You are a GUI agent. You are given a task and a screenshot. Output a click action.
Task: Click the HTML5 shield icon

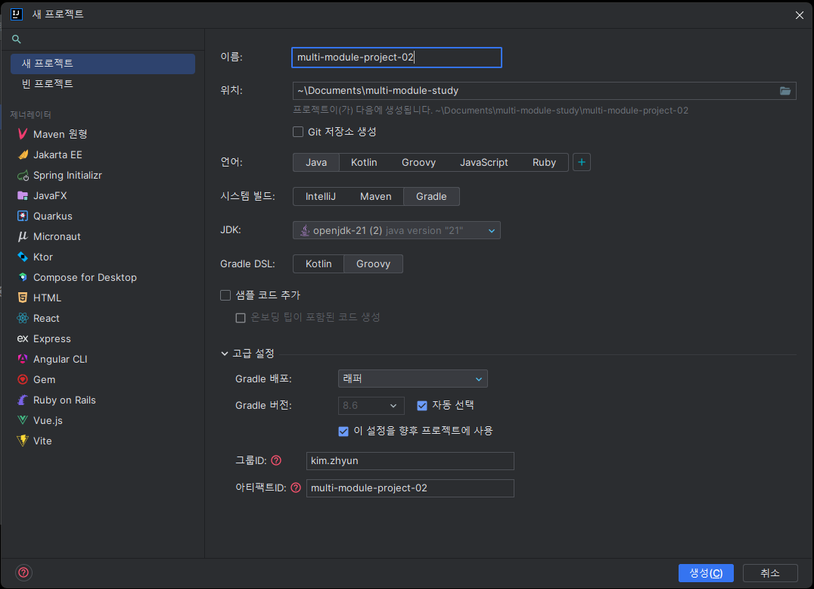tap(23, 298)
